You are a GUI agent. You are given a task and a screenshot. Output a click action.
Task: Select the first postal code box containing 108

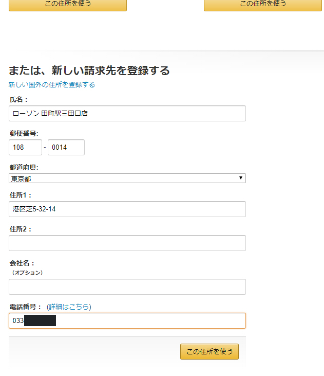coord(25,147)
